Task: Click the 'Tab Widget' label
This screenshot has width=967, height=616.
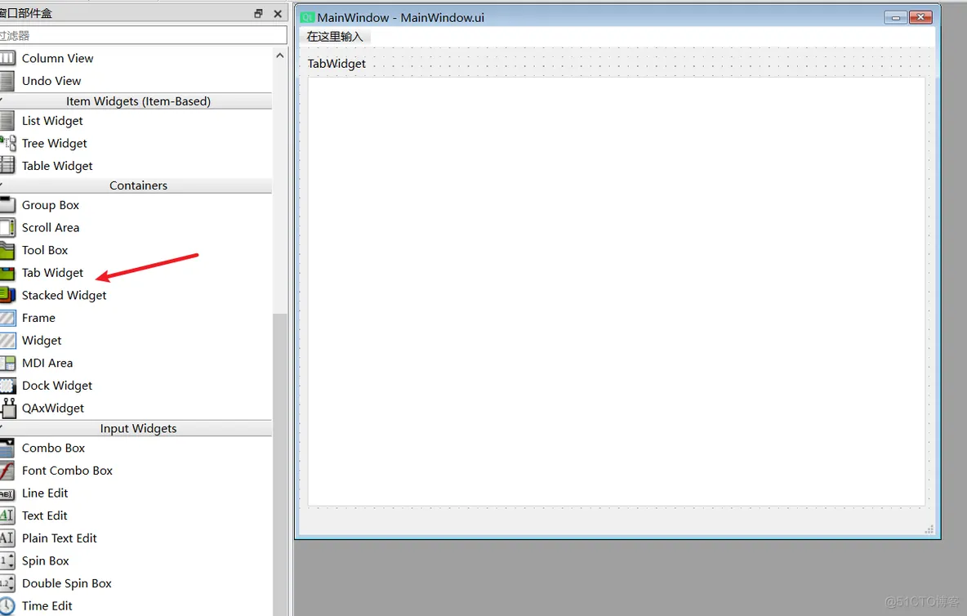Action: point(52,273)
